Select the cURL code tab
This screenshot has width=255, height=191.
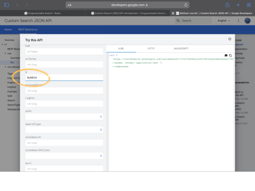tap(121, 49)
